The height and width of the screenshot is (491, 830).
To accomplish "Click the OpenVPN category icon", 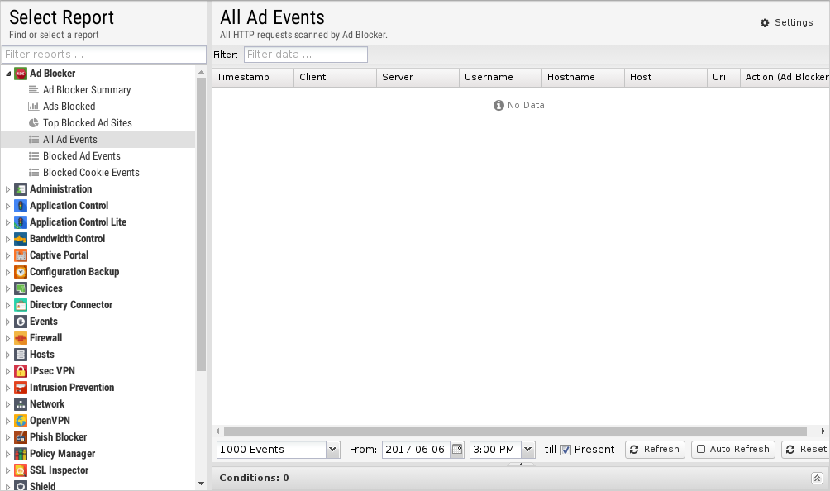I will 21,421.
